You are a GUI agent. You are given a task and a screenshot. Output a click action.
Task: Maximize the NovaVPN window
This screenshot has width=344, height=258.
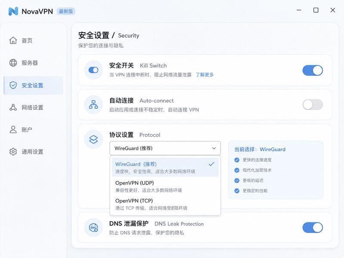coord(316,10)
